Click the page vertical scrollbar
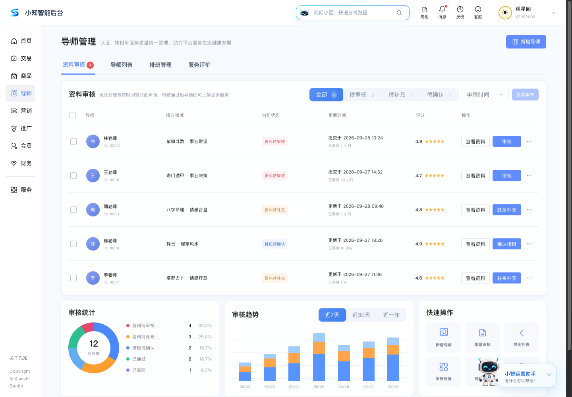Viewport: 572px width, 397px height. (x=569, y=175)
